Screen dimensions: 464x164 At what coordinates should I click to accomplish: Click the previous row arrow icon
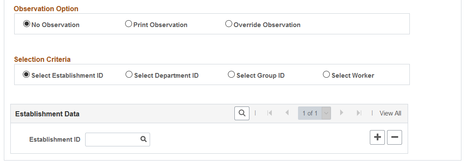point(287,113)
